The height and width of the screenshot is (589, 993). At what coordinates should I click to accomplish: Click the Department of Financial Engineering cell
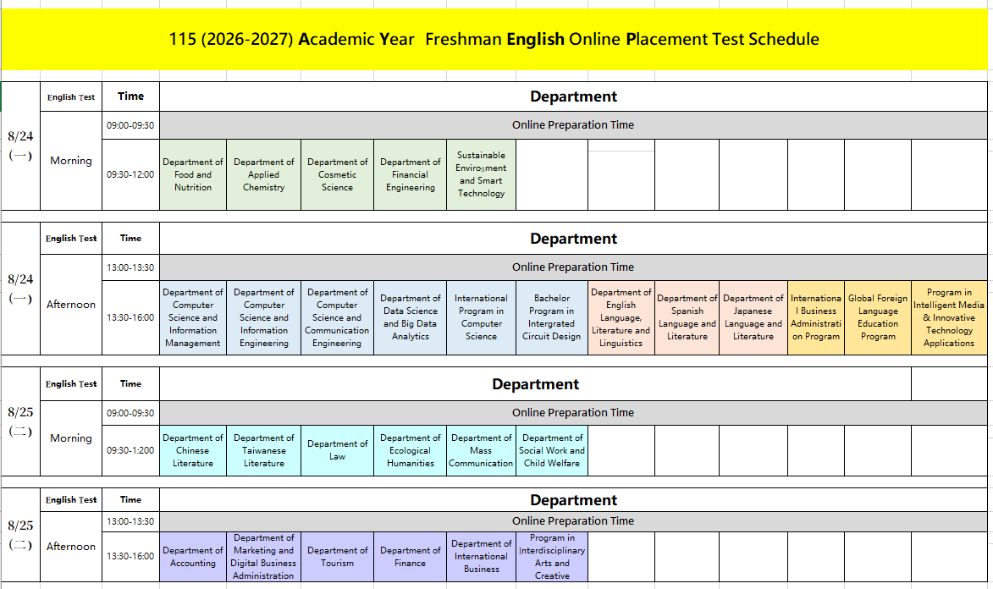[410, 174]
